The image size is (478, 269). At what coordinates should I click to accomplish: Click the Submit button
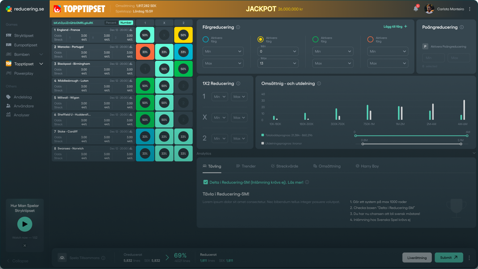(x=449, y=258)
